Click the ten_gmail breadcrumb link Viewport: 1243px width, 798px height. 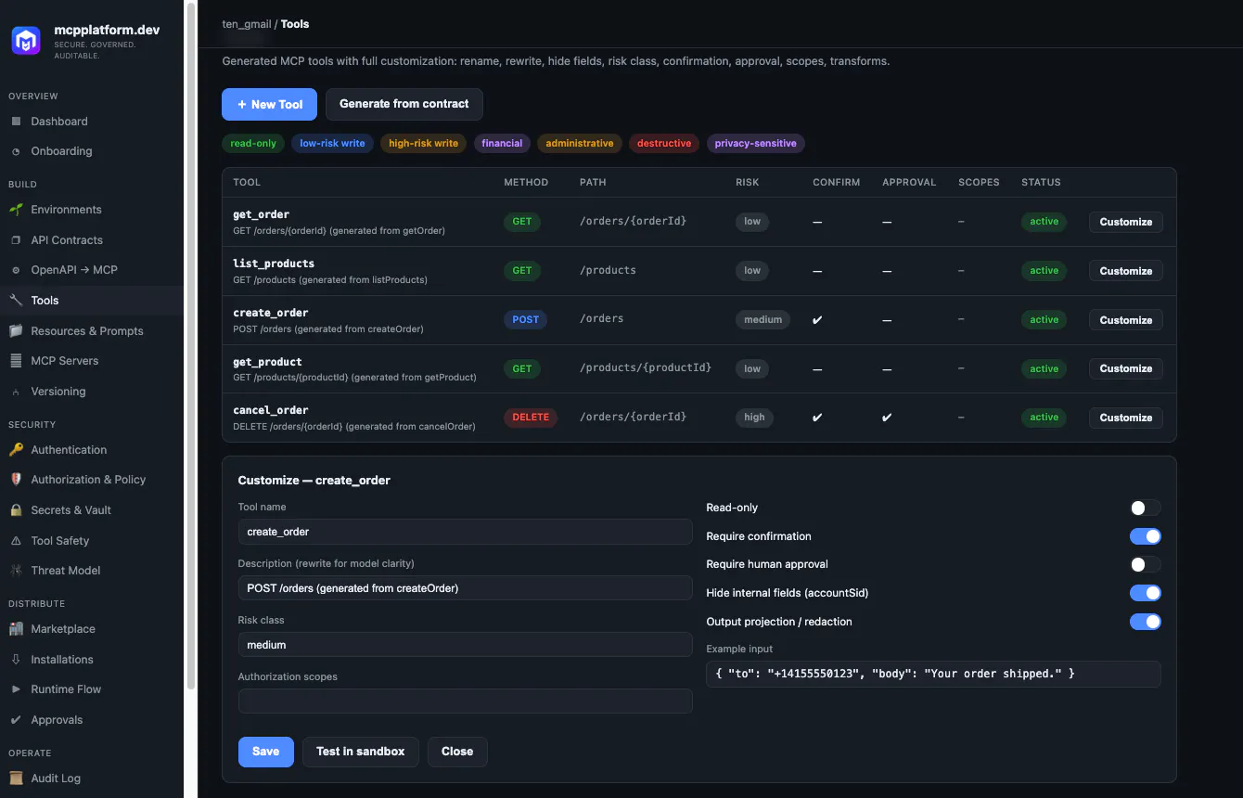249,24
